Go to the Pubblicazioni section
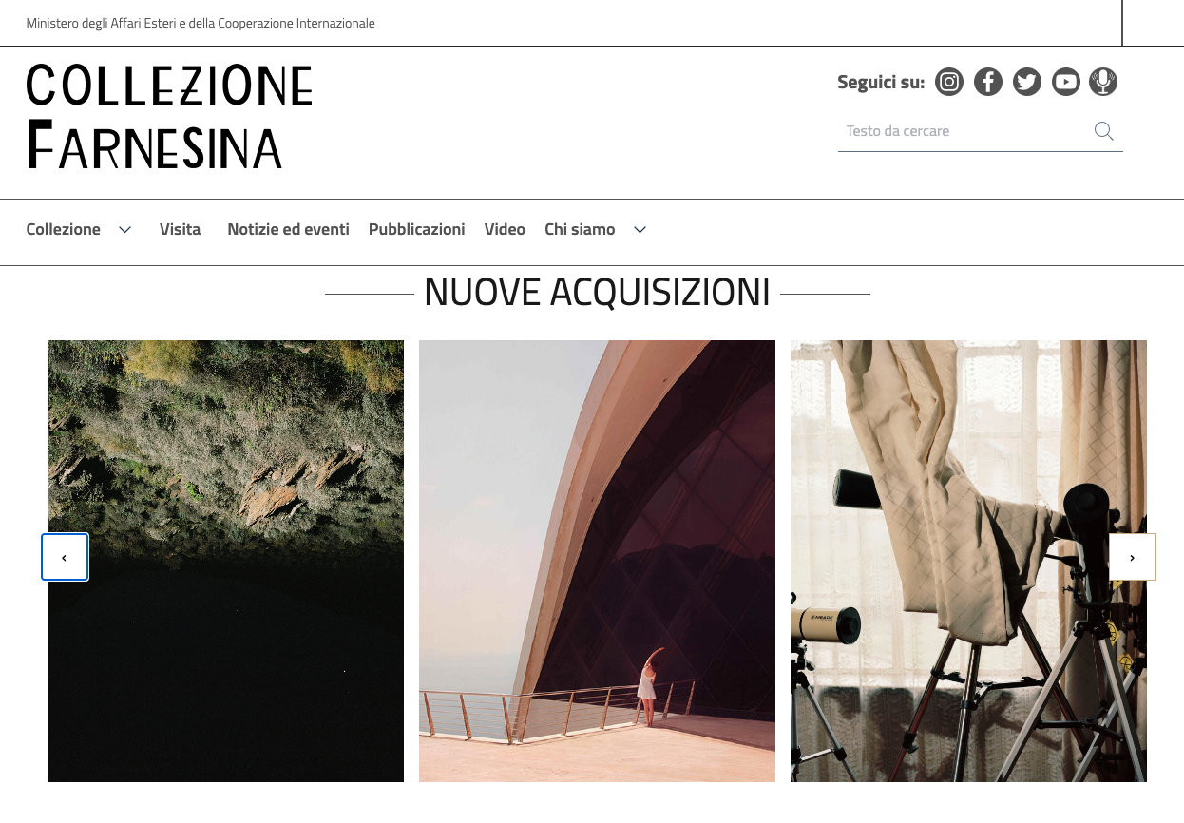The image size is (1184, 823). point(417,229)
